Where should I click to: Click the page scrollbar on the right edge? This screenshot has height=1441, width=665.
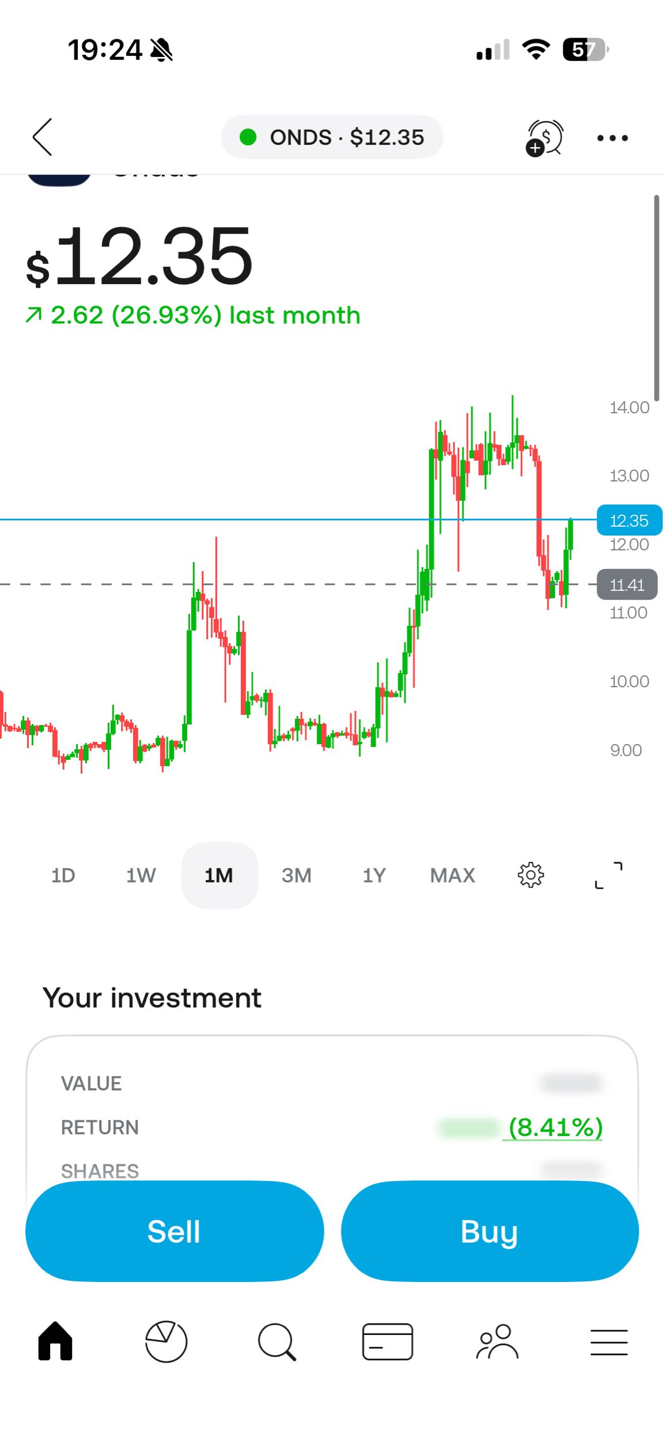click(656, 298)
